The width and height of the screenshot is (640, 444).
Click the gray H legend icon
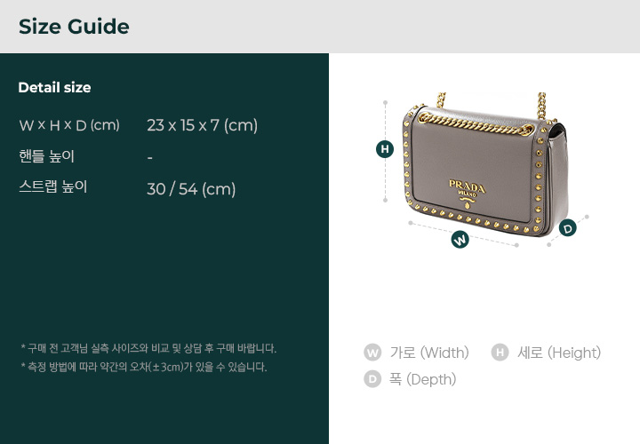(x=500, y=353)
